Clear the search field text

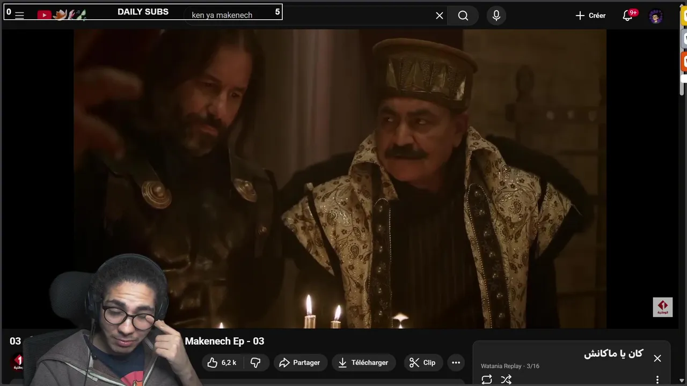440,16
